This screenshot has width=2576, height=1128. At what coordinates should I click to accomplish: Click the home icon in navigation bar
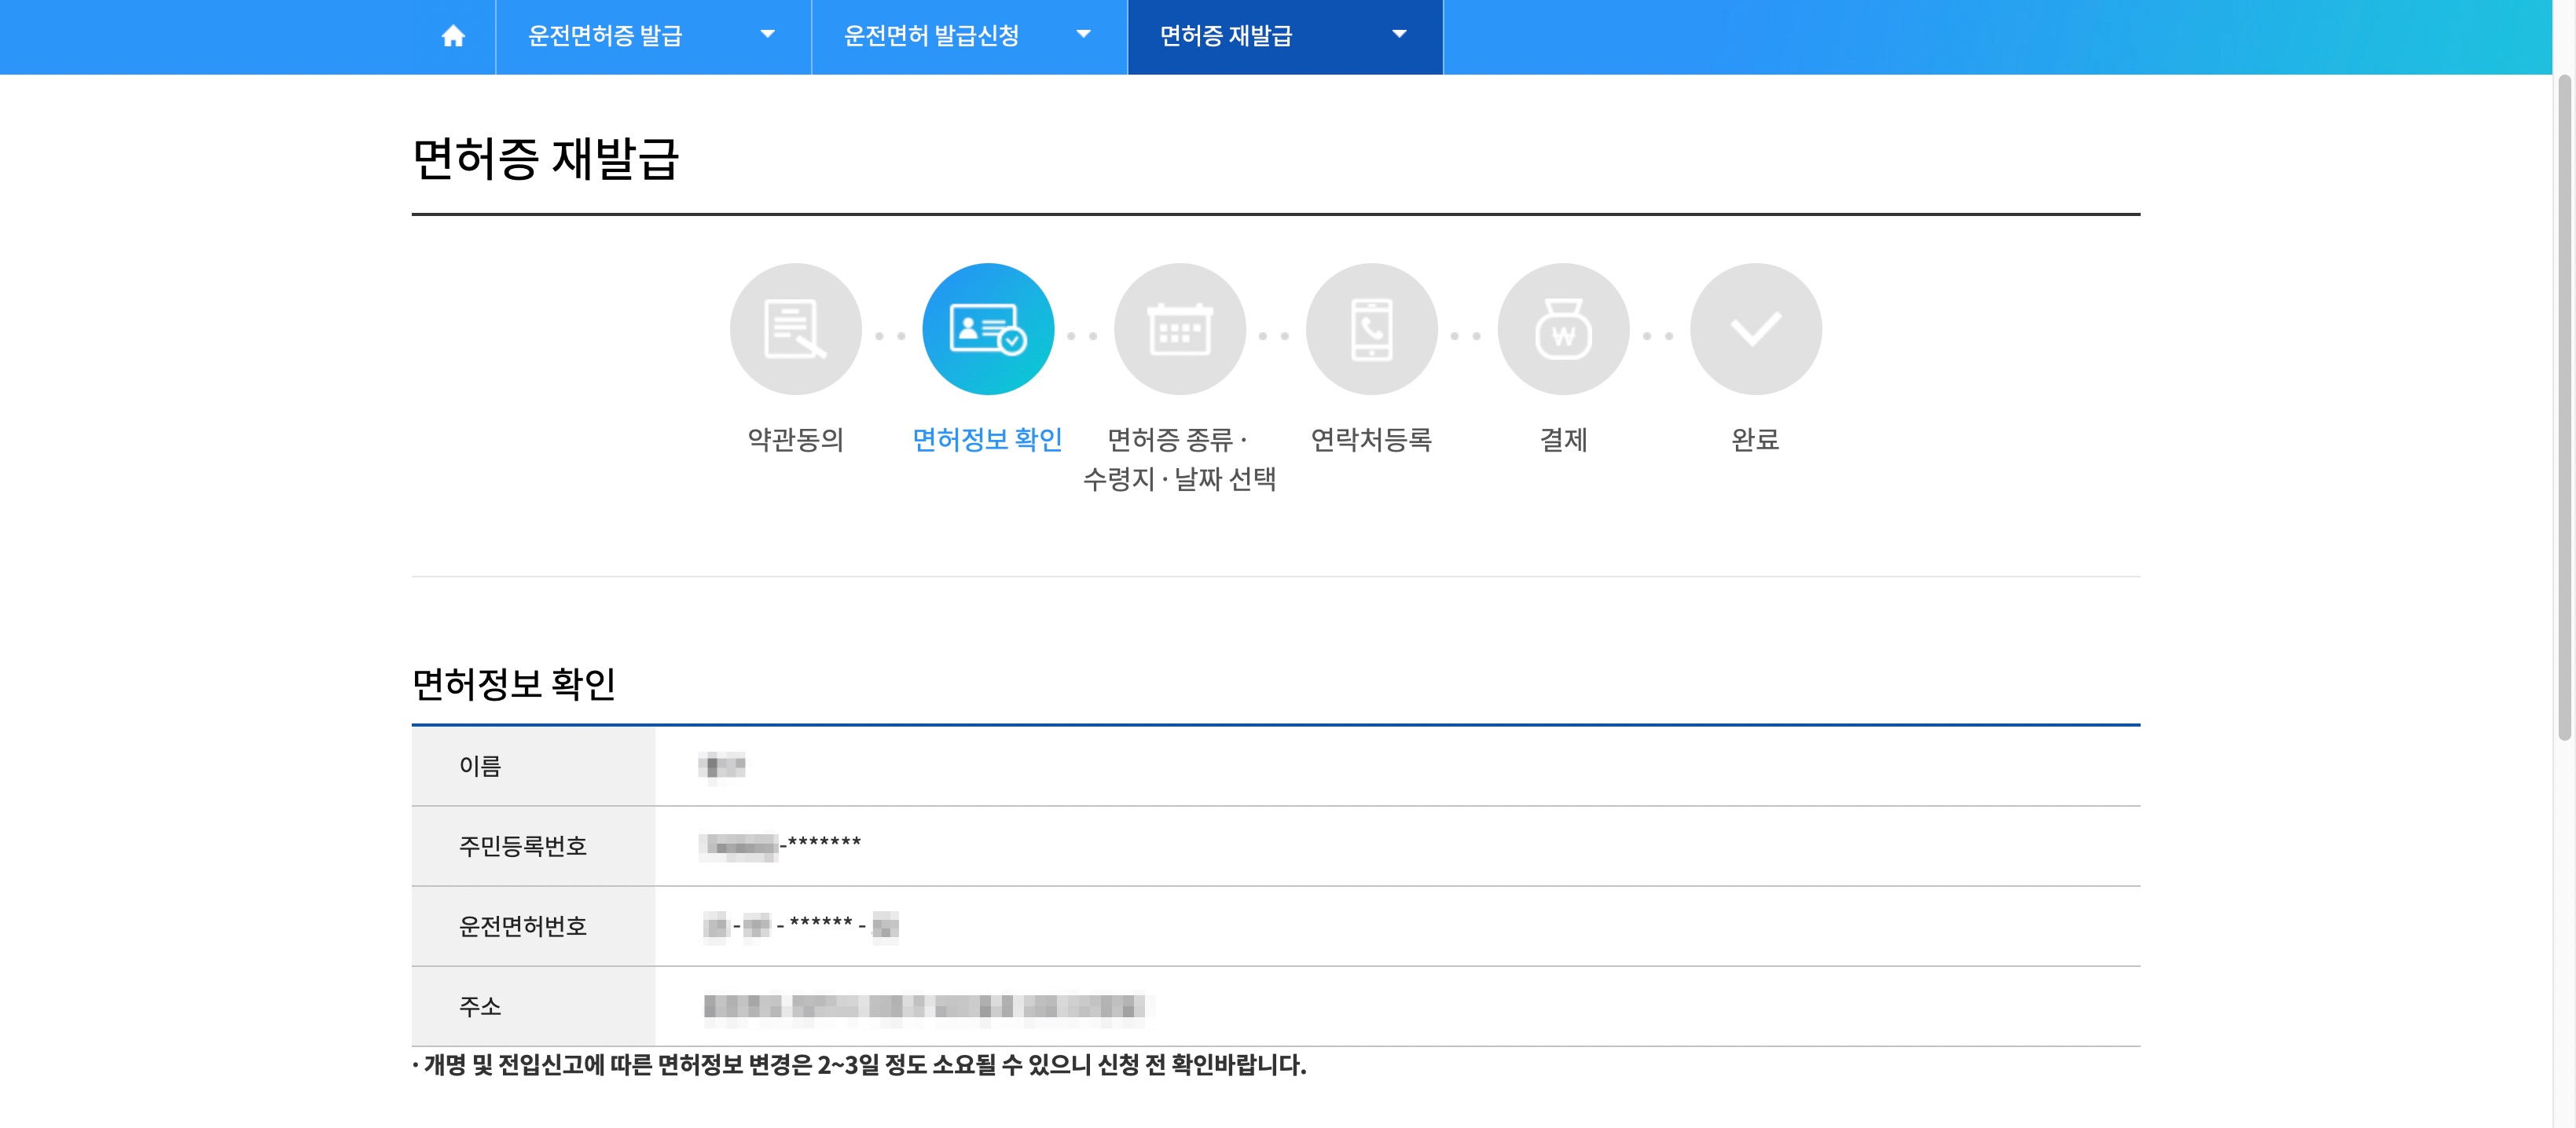(453, 36)
